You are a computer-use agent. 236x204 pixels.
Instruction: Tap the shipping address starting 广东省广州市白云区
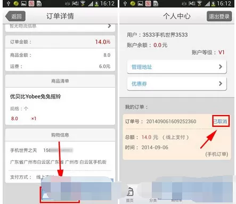tap(59, 162)
